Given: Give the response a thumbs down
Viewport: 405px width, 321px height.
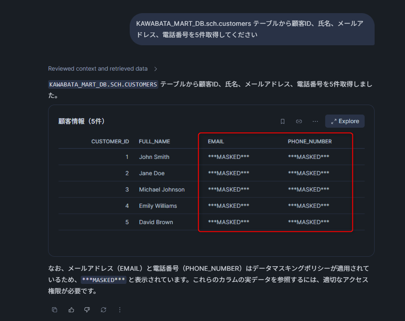Looking at the screenshot, I should tap(87, 310).
